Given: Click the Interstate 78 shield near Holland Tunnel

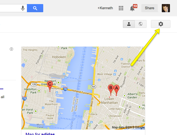Looking at the screenshot, I should coord(65,89).
